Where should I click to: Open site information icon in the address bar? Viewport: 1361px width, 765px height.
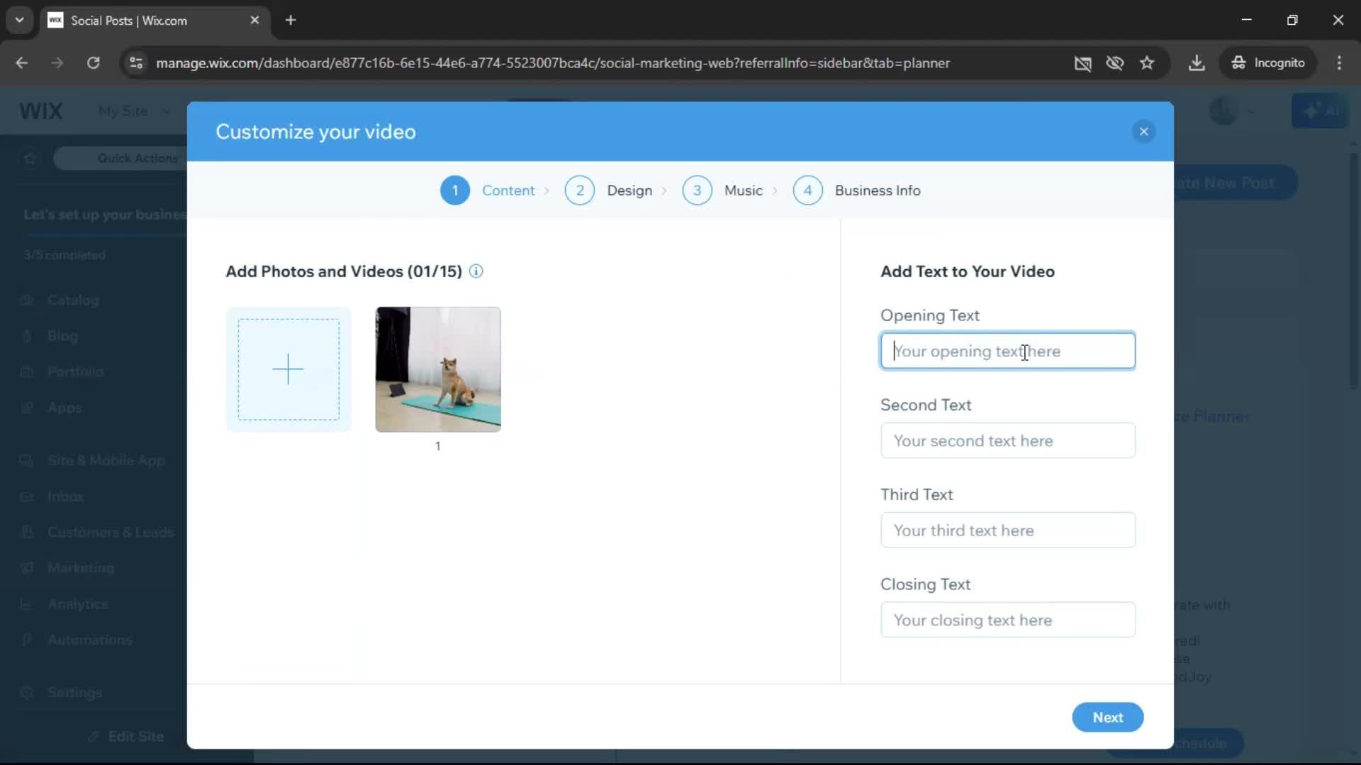tap(136, 63)
